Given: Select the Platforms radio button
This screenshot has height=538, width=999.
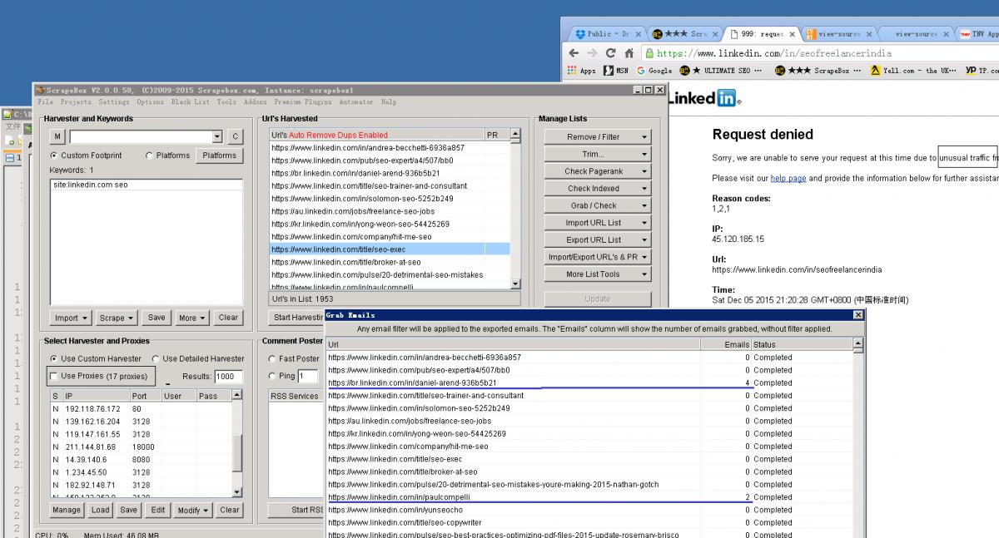Looking at the screenshot, I should (149, 155).
